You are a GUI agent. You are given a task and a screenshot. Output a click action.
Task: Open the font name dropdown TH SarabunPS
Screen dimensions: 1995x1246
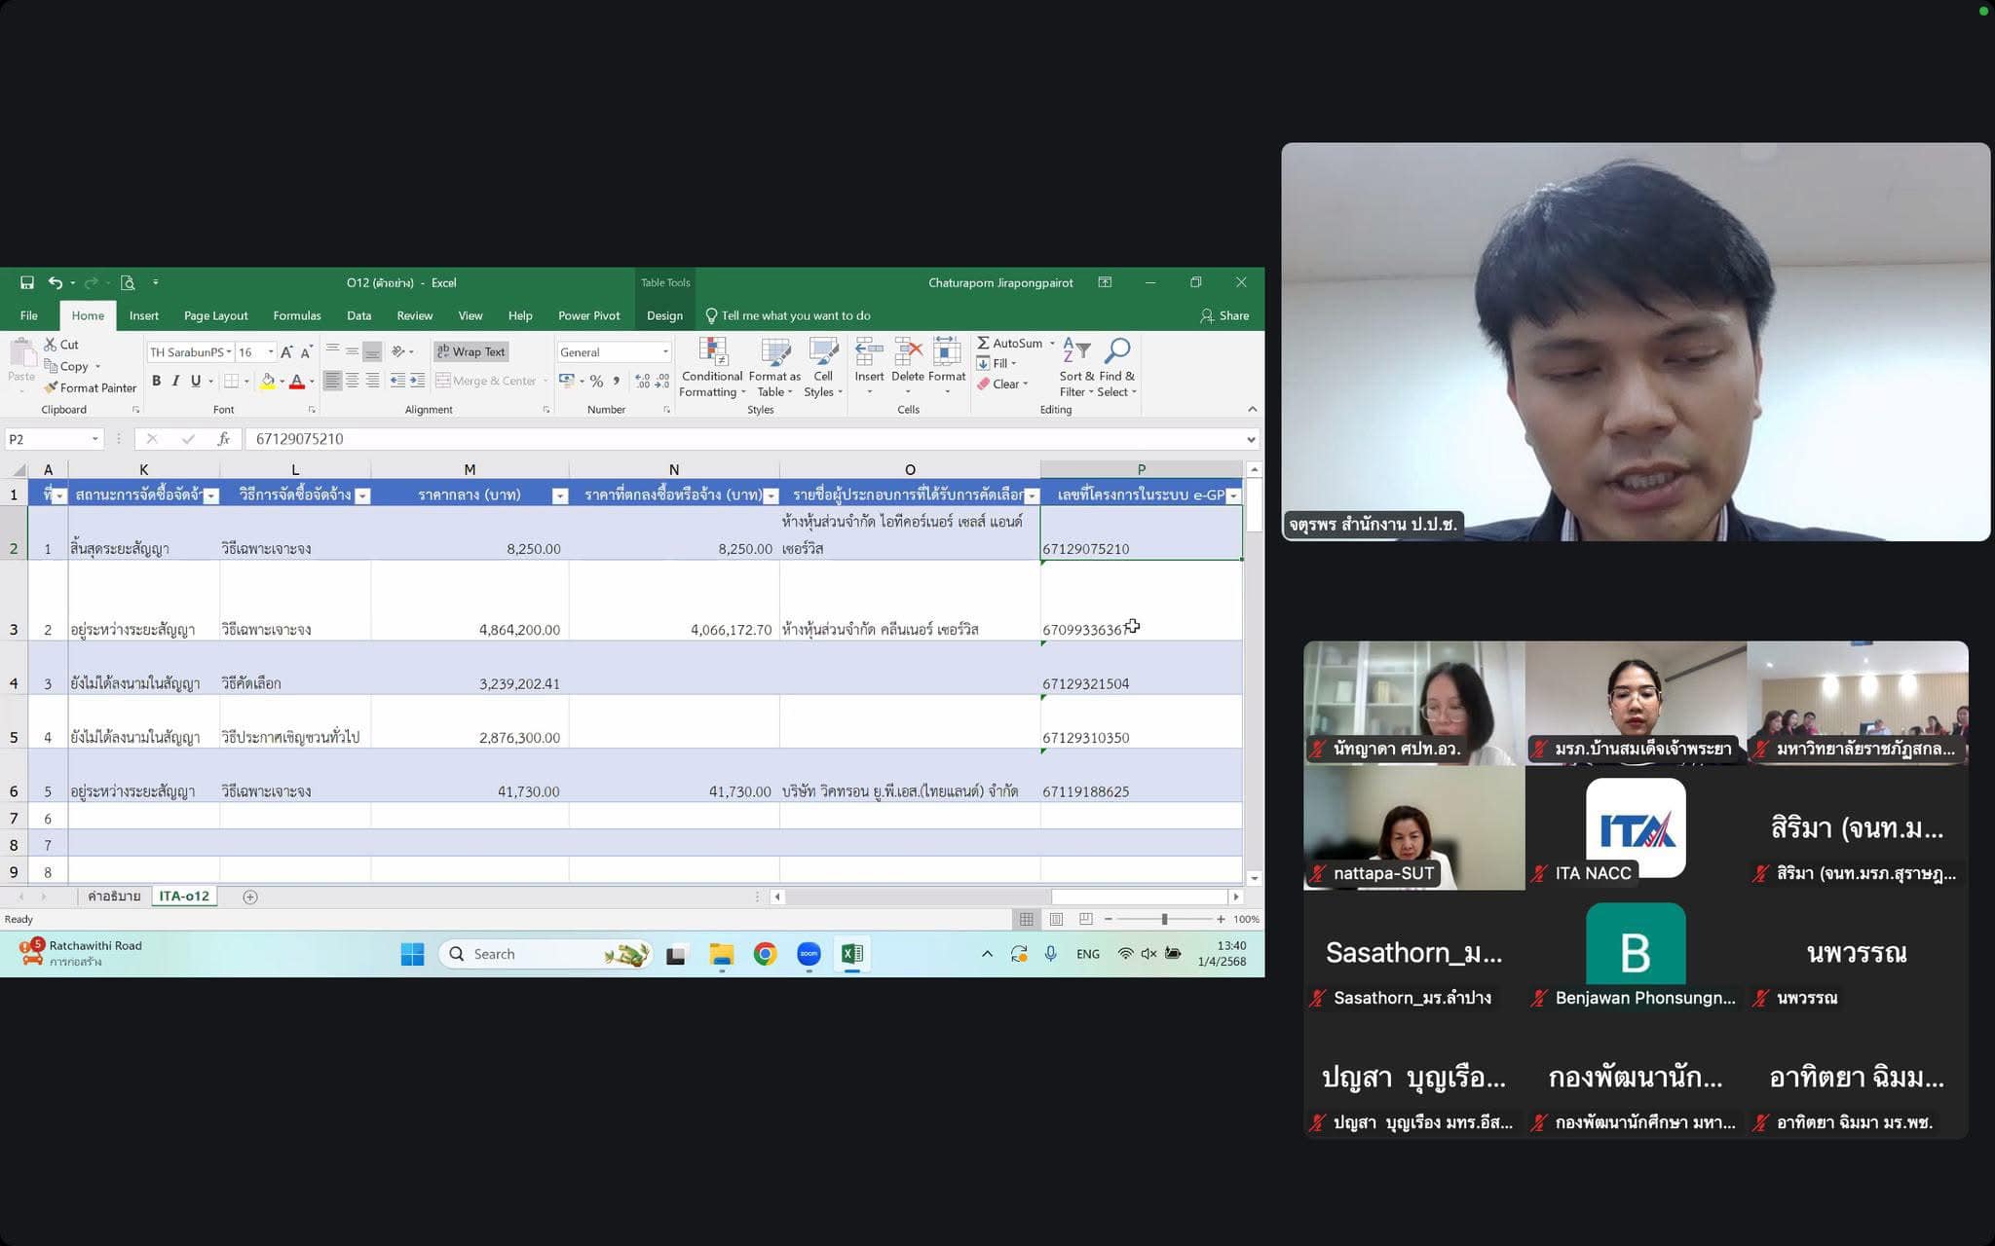(229, 352)
